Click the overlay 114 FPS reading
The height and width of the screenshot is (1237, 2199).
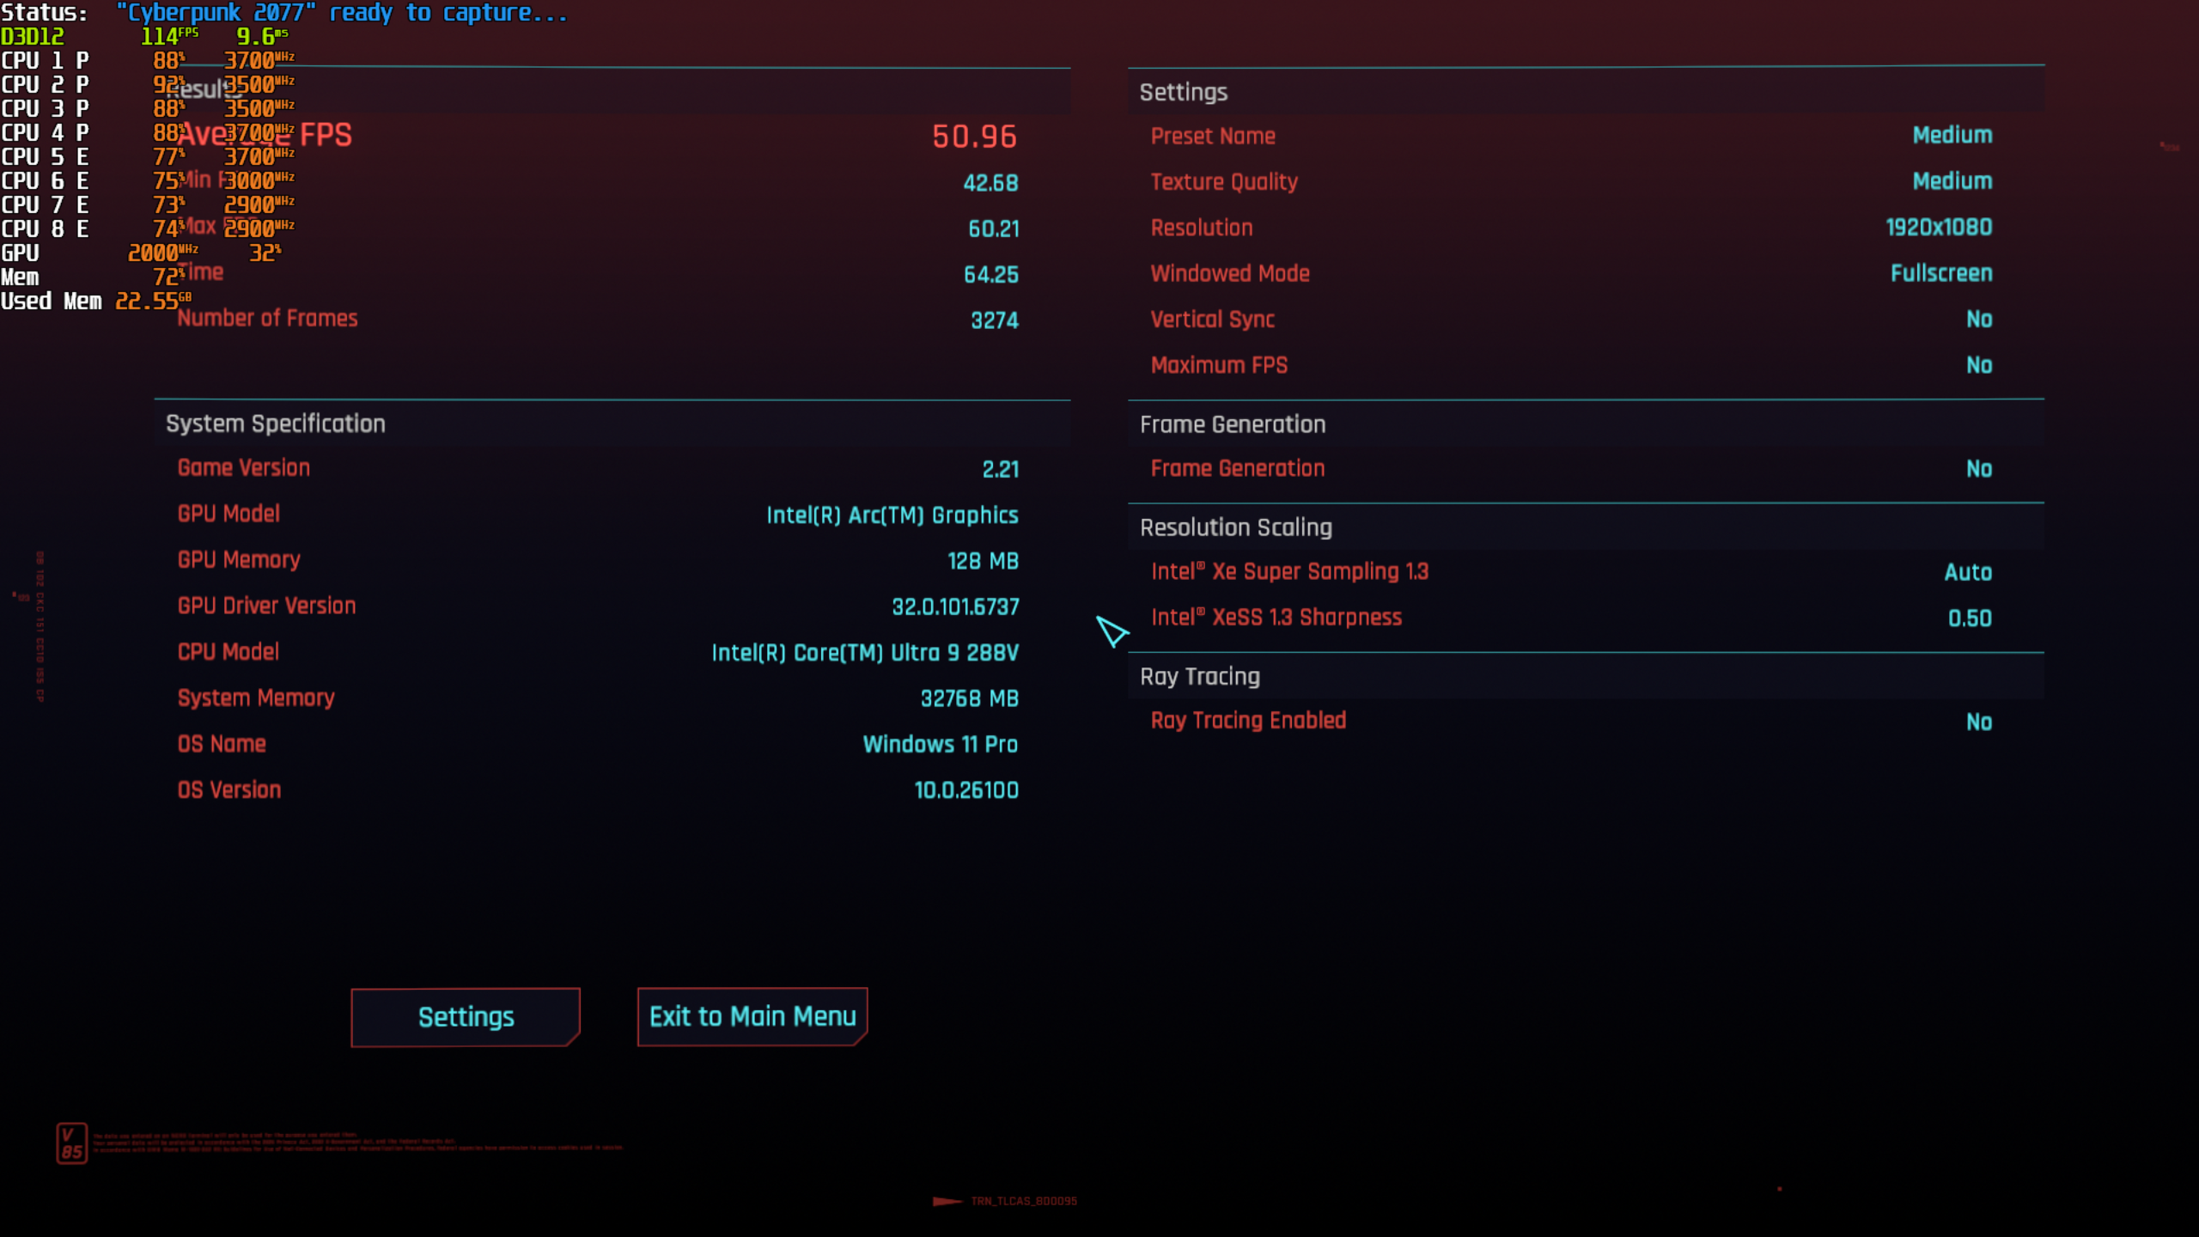(x=169, y=36)
